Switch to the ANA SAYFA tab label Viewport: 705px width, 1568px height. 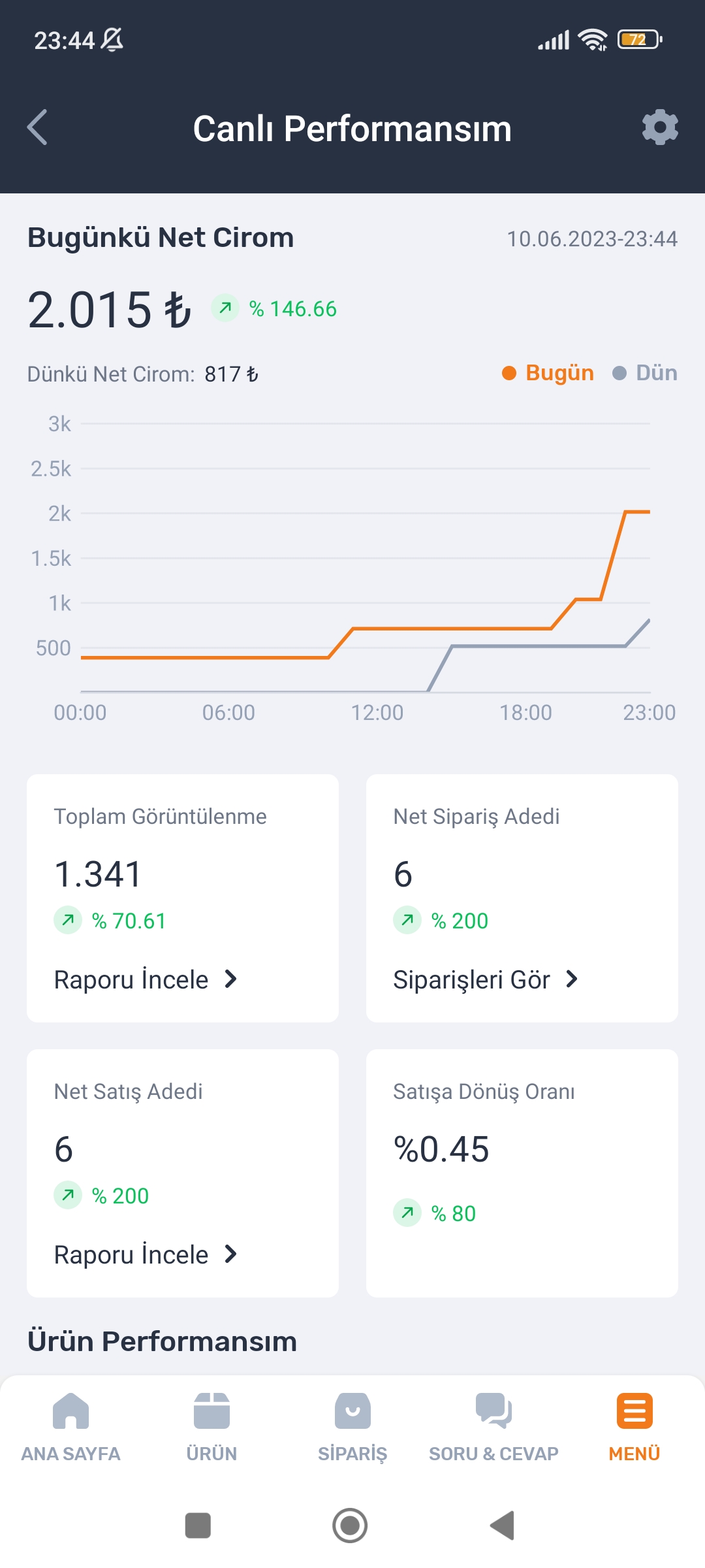pyautogui.click(x=70, y=1454)
